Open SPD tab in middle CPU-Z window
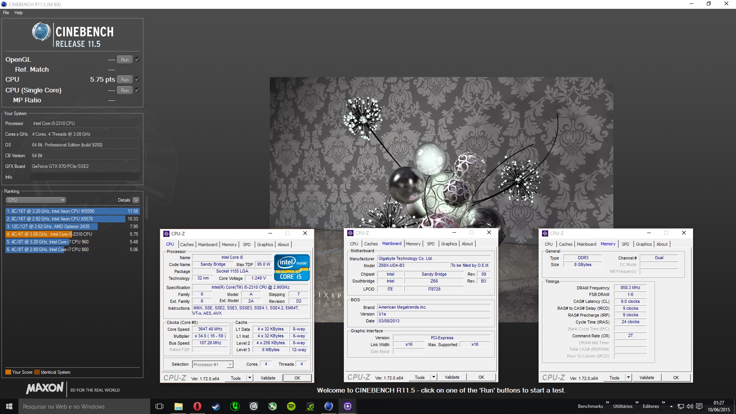Screen dimensions: 736x414 pyautogui.click(x=431, y=244)
